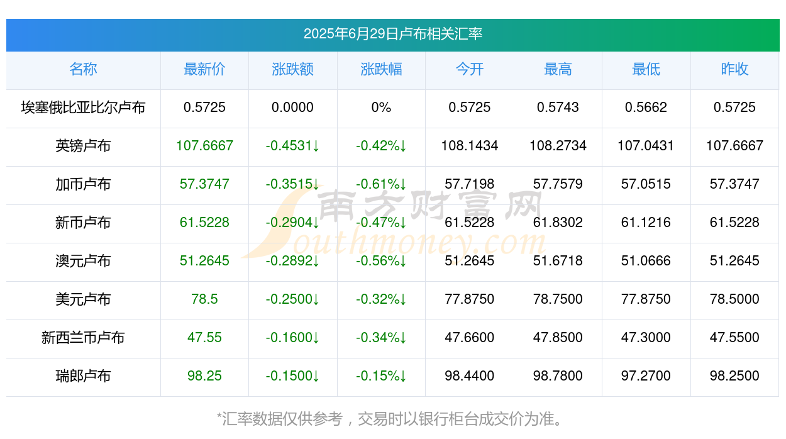The image size is (786, 439).
Task: Click the opening price 57.7198
Action: tap(470, 184)
